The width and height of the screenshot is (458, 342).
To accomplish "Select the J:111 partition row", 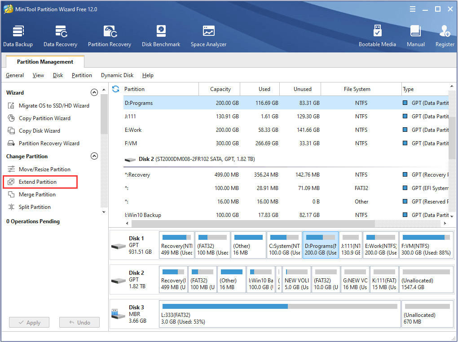I will tap(286, 117).
